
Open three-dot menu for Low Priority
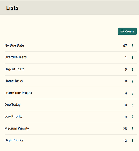click(x=133, y=117)
